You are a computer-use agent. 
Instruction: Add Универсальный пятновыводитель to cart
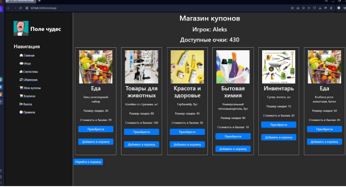click(x=233, y=149)
